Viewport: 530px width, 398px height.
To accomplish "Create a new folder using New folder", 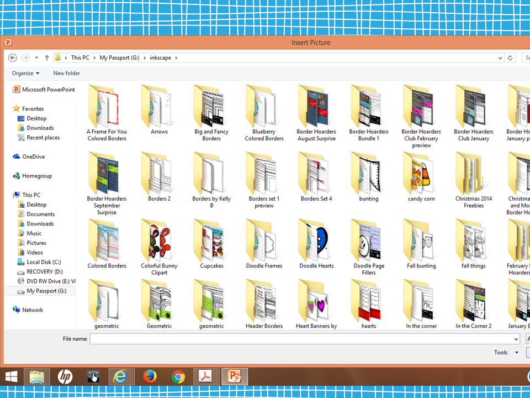I will (66, 73).
